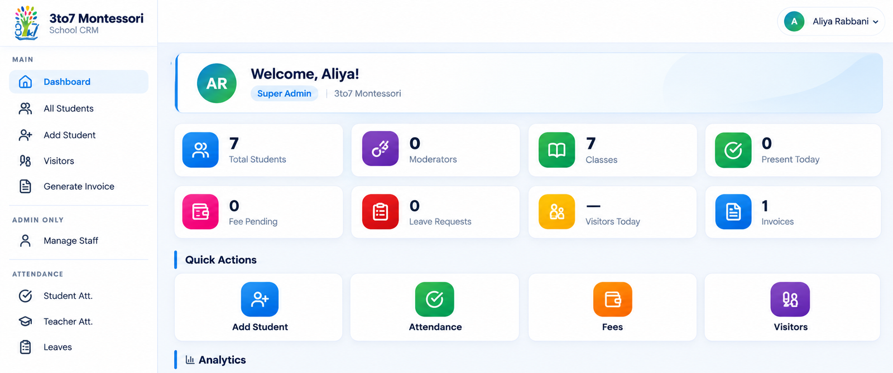Click the 3to7 Montessori tree logo
Image resolution: width=893 pixels, height=373 pixels.
pos(27,23)
